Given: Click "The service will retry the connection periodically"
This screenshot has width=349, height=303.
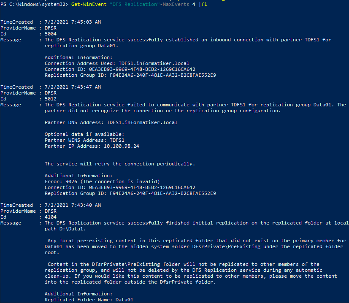Looking at the screenshot, I should 120,164.
